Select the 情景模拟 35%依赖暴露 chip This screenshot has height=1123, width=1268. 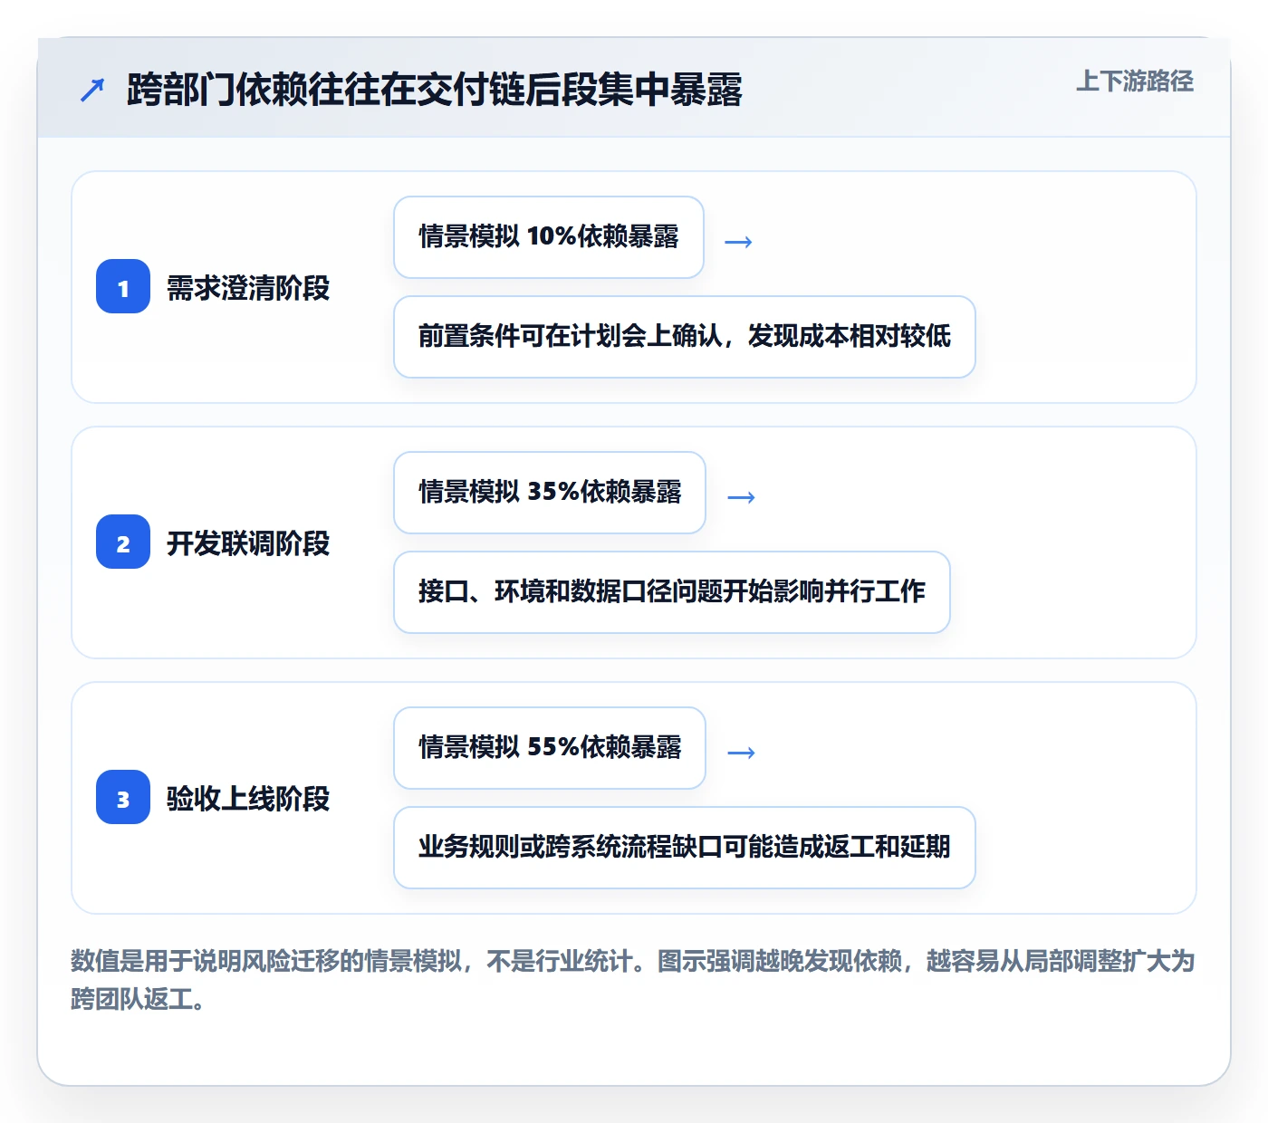[550, 493]
